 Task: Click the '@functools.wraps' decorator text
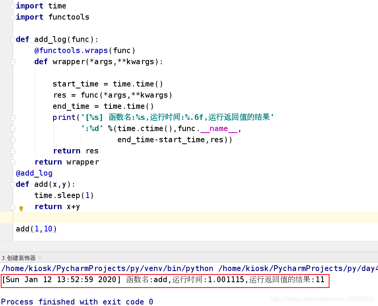pos(71,51)
